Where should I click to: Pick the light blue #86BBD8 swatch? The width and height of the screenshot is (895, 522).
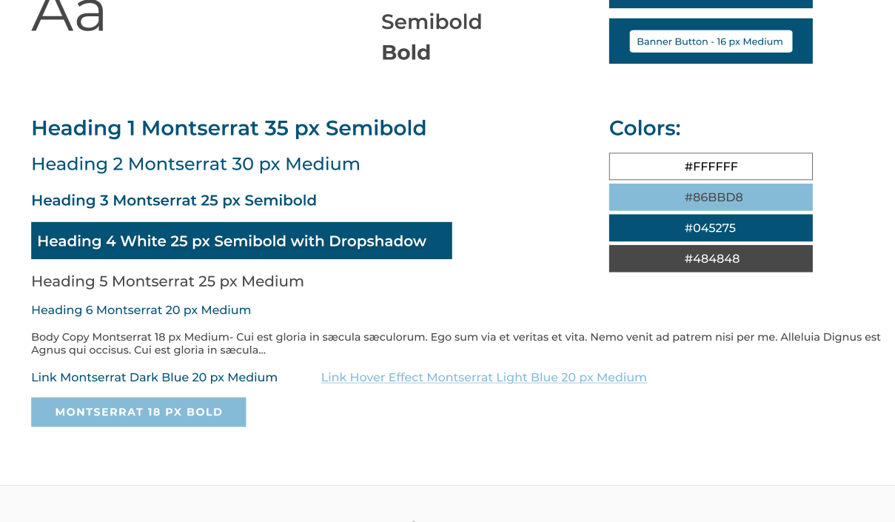tap(711, 198)
